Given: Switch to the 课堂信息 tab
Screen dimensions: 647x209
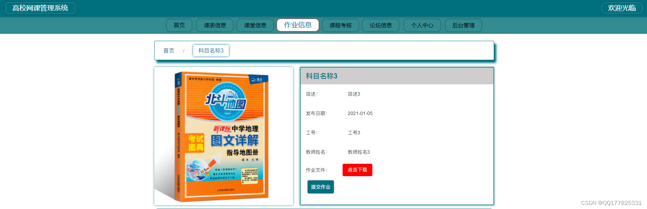Looking at the screenshot, I should [x=255, y=25].
